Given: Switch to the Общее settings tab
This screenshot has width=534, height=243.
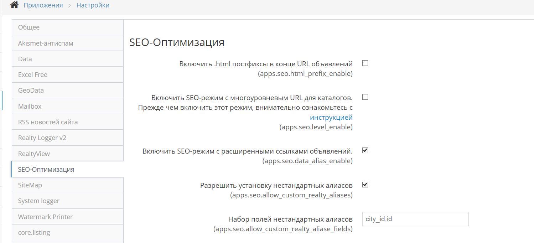Looking at the screenshot, I should (x=68, y=27).
